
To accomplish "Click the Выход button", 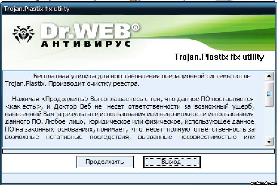I will point(172,162).
